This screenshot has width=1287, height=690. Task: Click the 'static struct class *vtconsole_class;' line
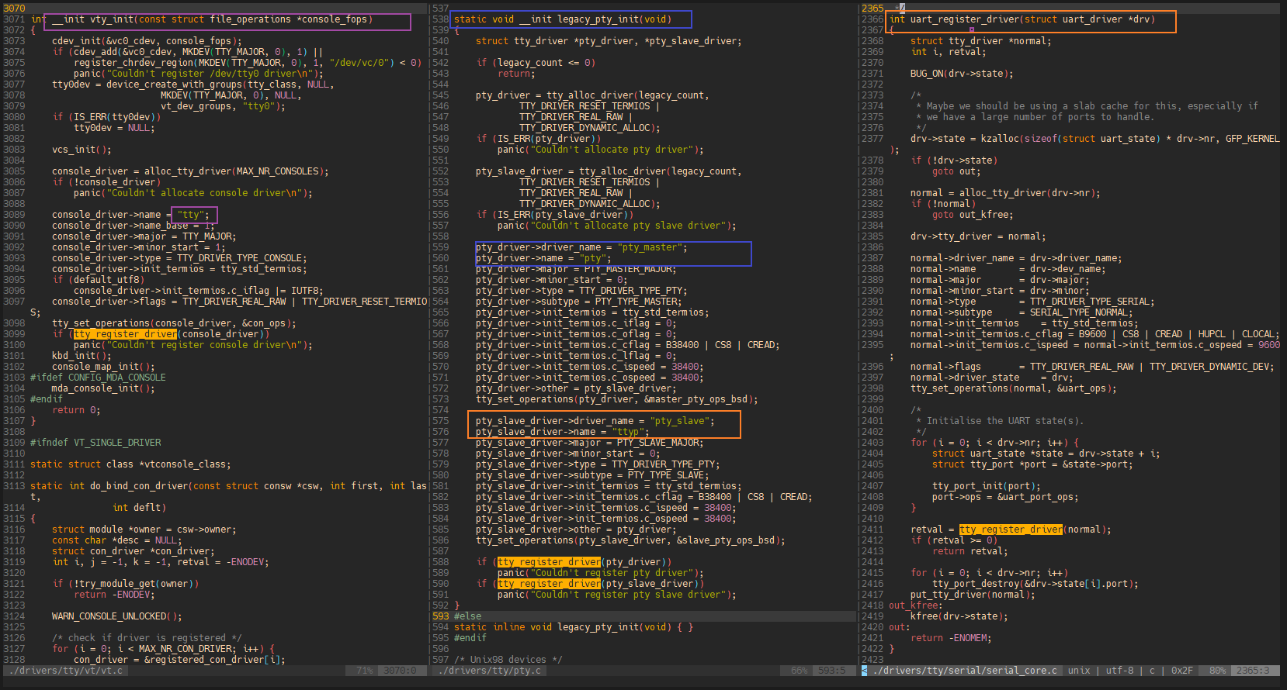tap(130, 464)
